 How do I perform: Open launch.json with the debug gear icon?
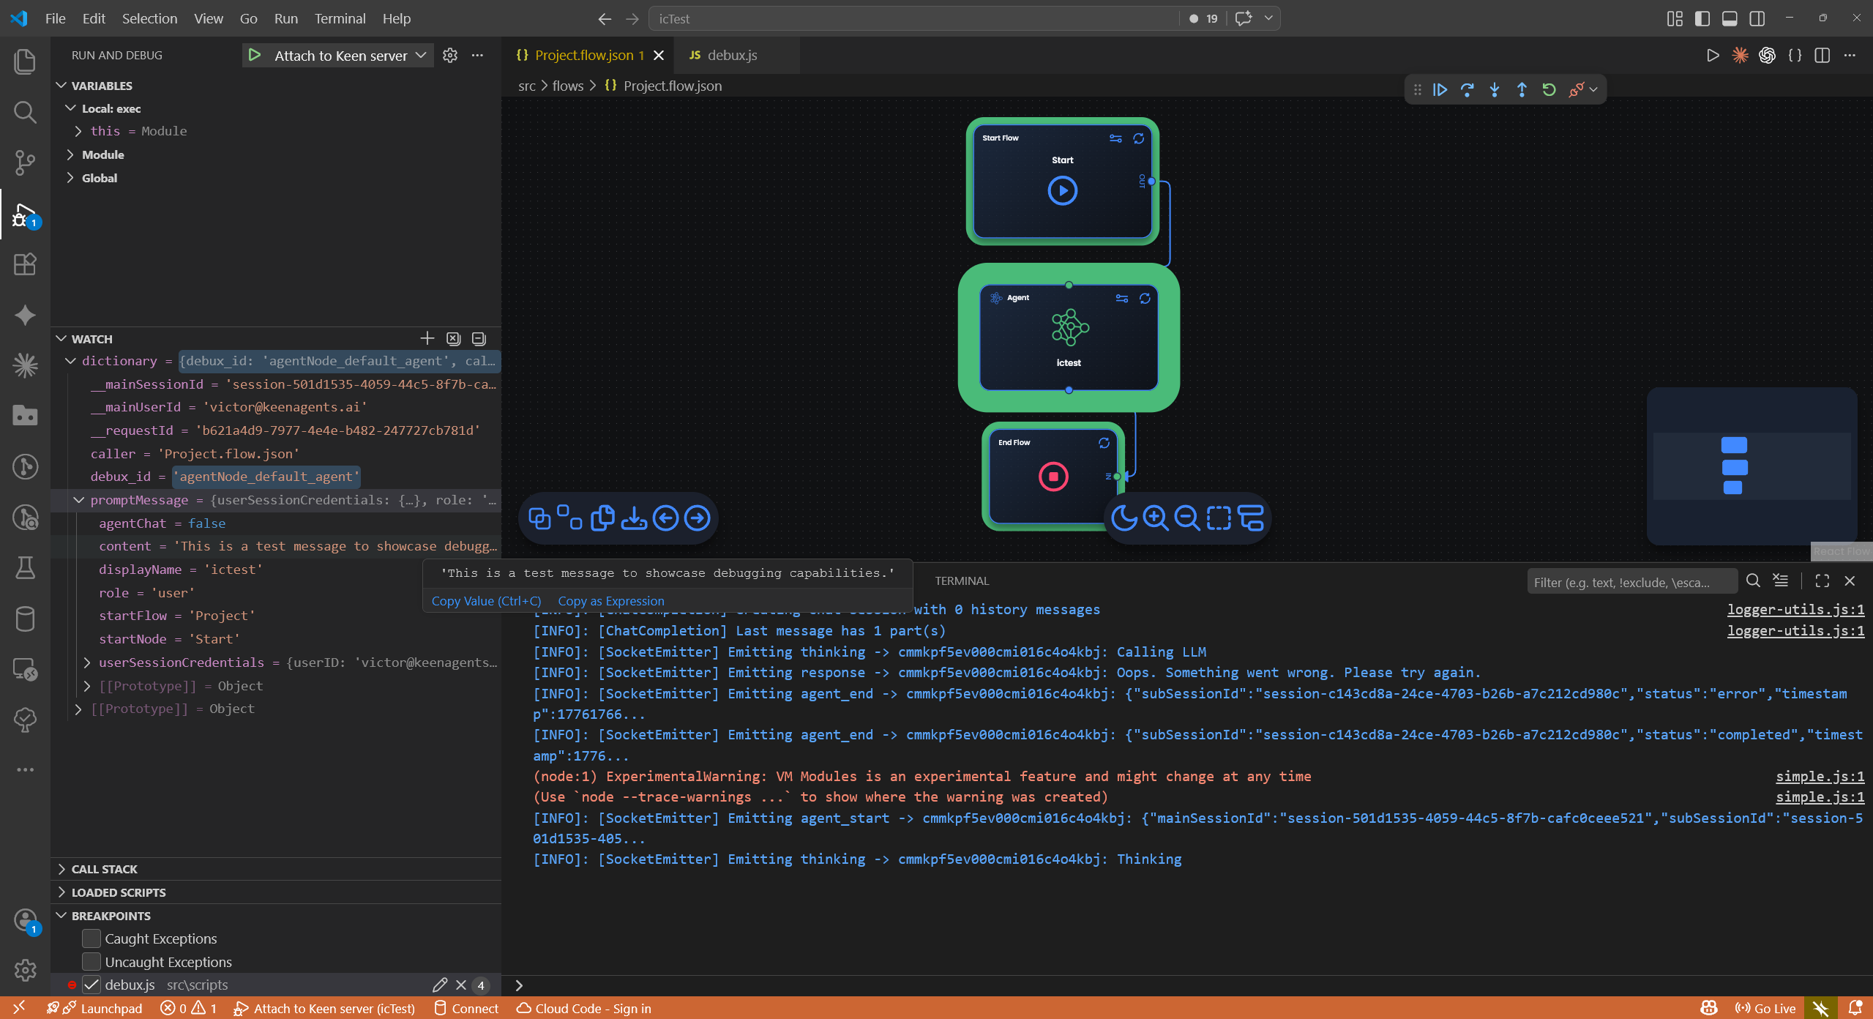[450, 55]
